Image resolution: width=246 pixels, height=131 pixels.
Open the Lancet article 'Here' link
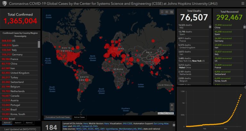85,124
